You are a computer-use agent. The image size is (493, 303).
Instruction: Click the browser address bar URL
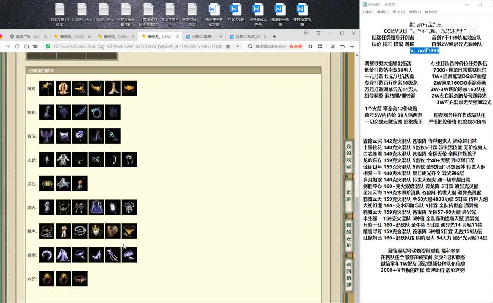138,46
